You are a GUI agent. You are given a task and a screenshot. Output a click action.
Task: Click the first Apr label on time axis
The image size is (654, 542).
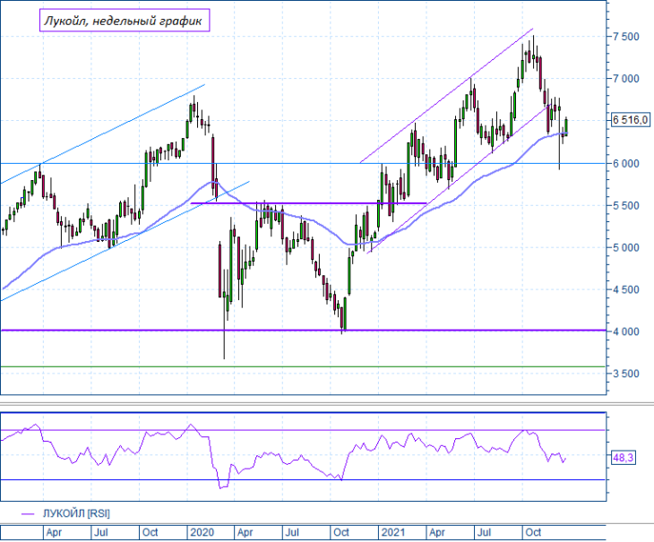[54, 532]
